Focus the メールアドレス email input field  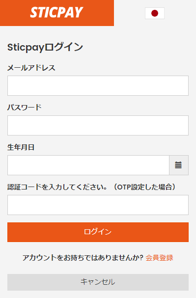coord(98,86)
